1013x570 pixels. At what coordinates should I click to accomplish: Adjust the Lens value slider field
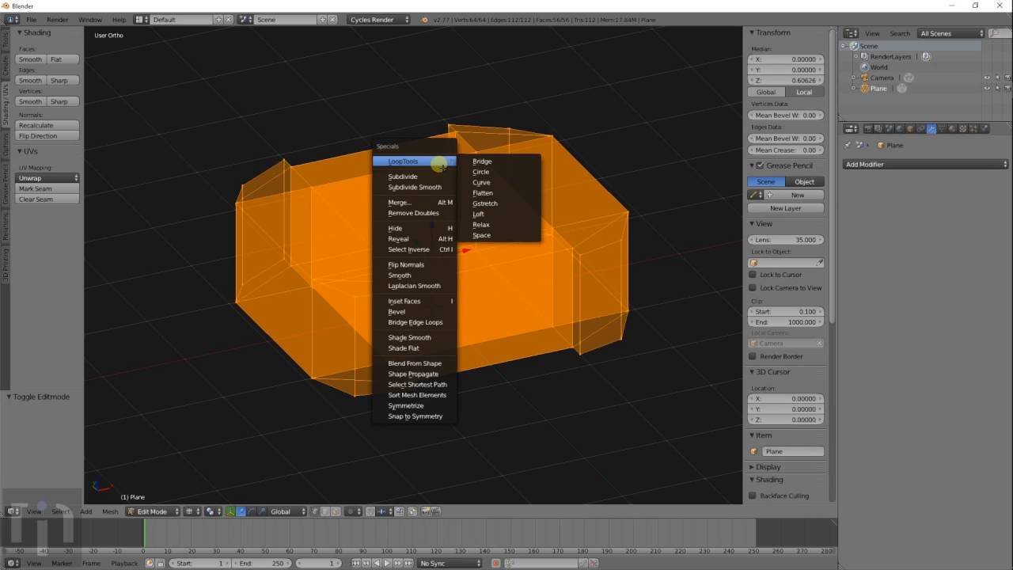[x=786, y=240]
